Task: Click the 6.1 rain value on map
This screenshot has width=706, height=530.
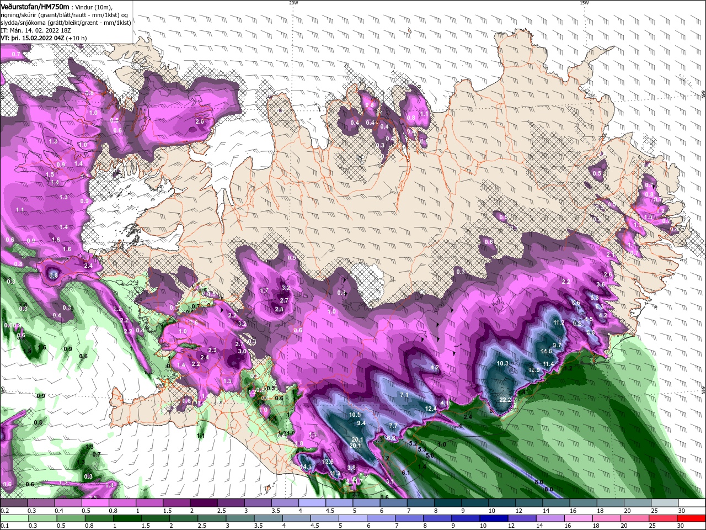Action: click(405, 473)
